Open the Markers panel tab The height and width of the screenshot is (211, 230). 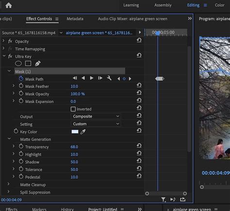point(39,209)
